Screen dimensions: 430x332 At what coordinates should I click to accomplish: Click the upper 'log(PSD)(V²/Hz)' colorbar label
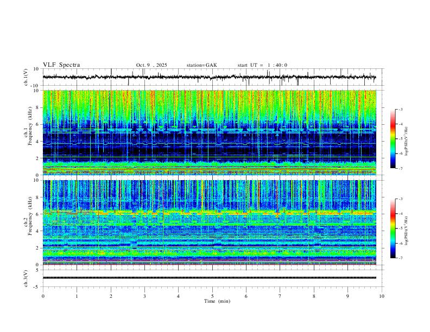407,142
